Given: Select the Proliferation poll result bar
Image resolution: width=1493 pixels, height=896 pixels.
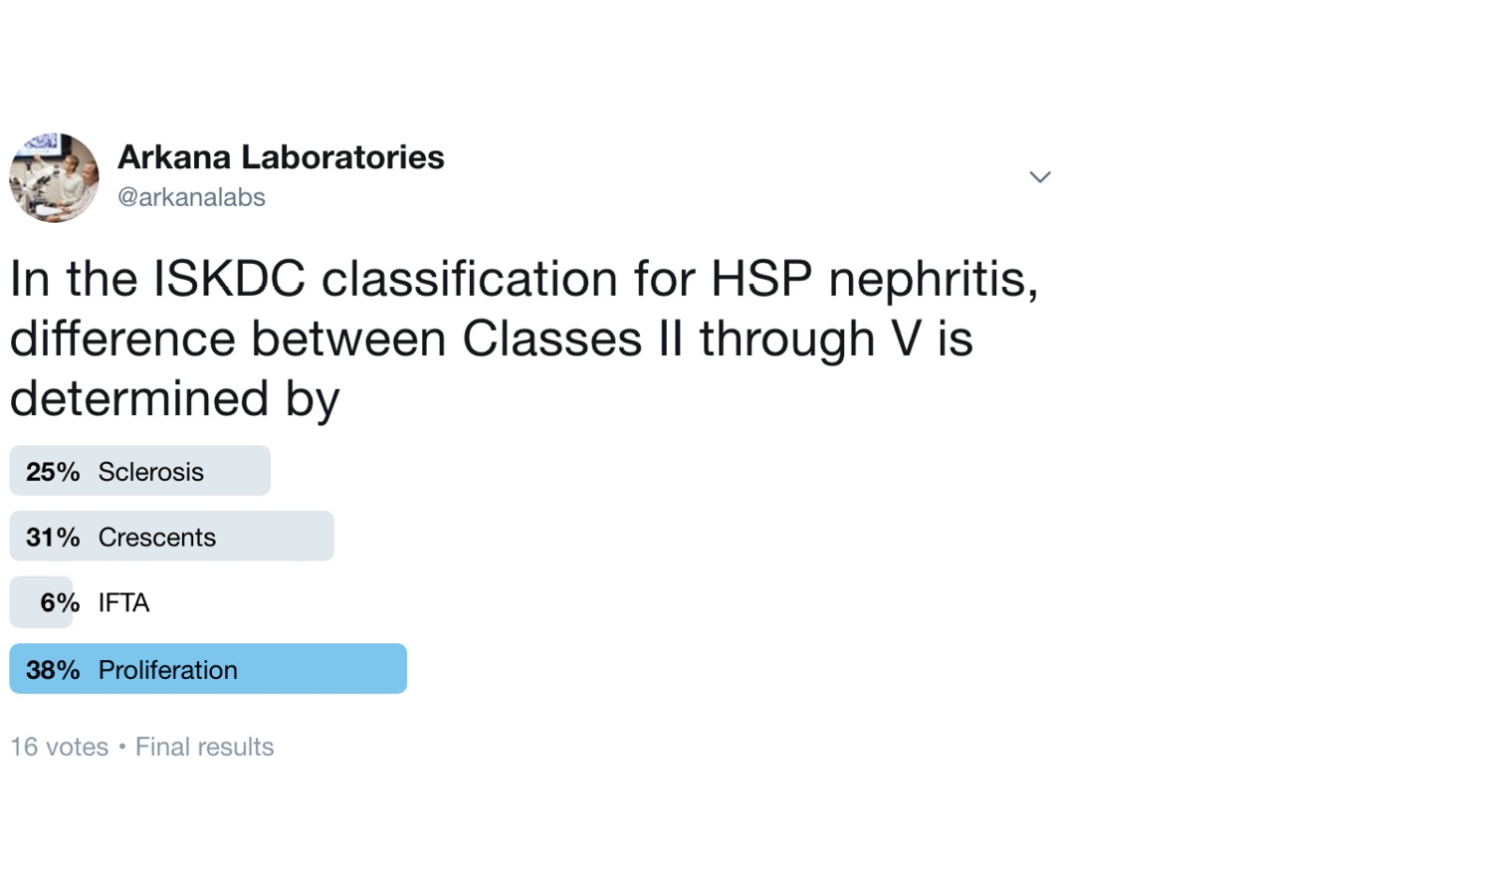Looking at the screenshot, I should click(x=208, y=669).
